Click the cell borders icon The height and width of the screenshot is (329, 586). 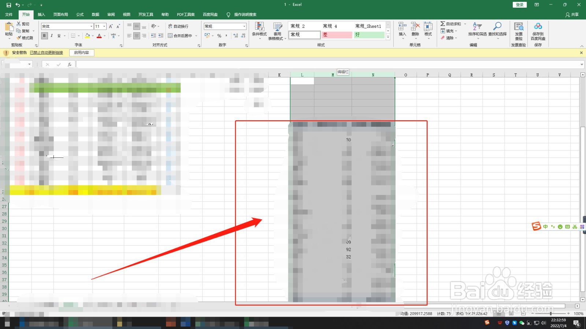pyautogui.click(x=73, y=36)
